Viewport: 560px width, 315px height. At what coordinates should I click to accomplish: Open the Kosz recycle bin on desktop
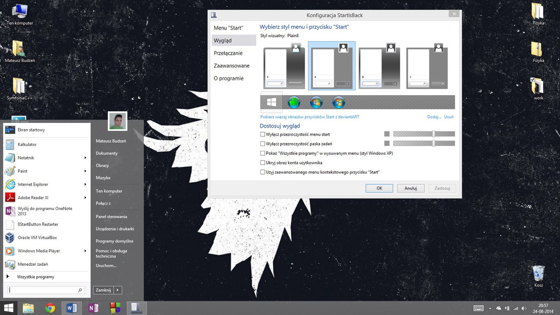(538, 274)
